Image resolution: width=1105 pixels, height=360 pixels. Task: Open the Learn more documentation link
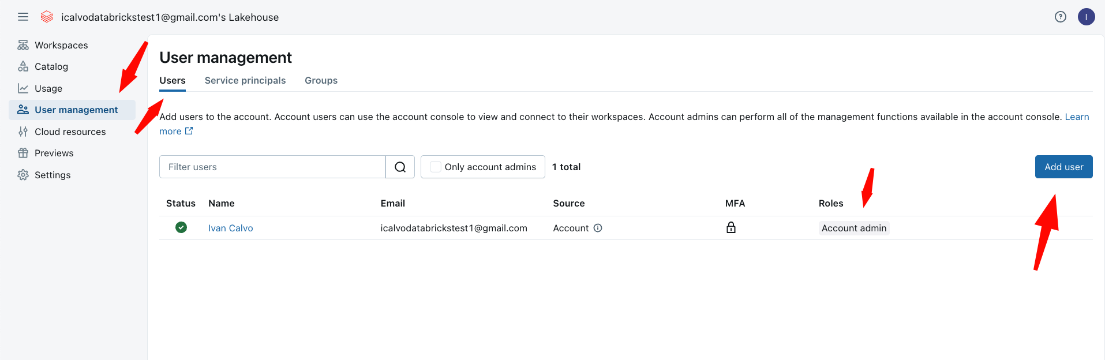1076,117
